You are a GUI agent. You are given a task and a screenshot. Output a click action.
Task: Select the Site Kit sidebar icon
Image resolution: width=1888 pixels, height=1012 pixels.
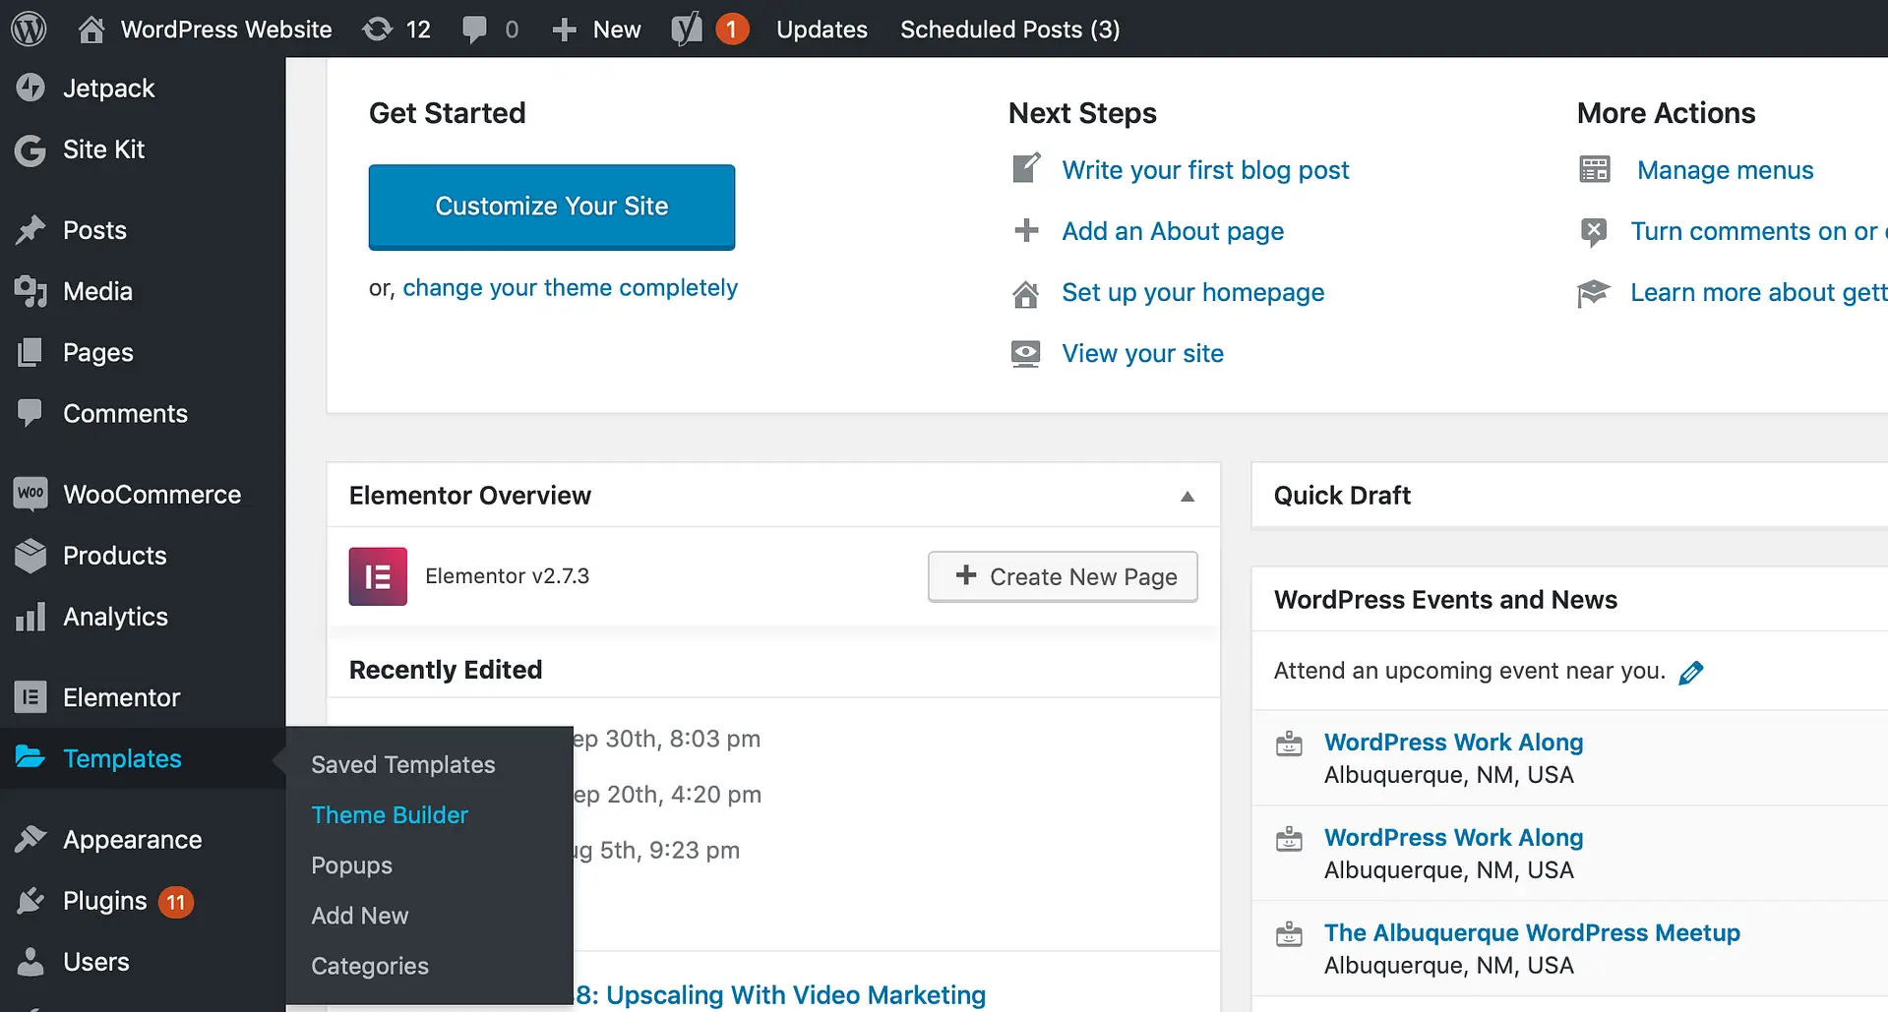click(31, 149)
